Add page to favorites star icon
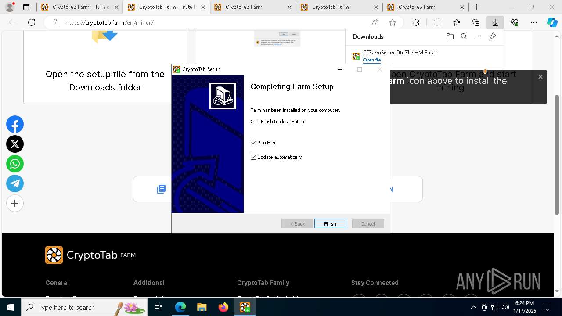The height and width of the screenshot is (316, 562). pos(393,22)
